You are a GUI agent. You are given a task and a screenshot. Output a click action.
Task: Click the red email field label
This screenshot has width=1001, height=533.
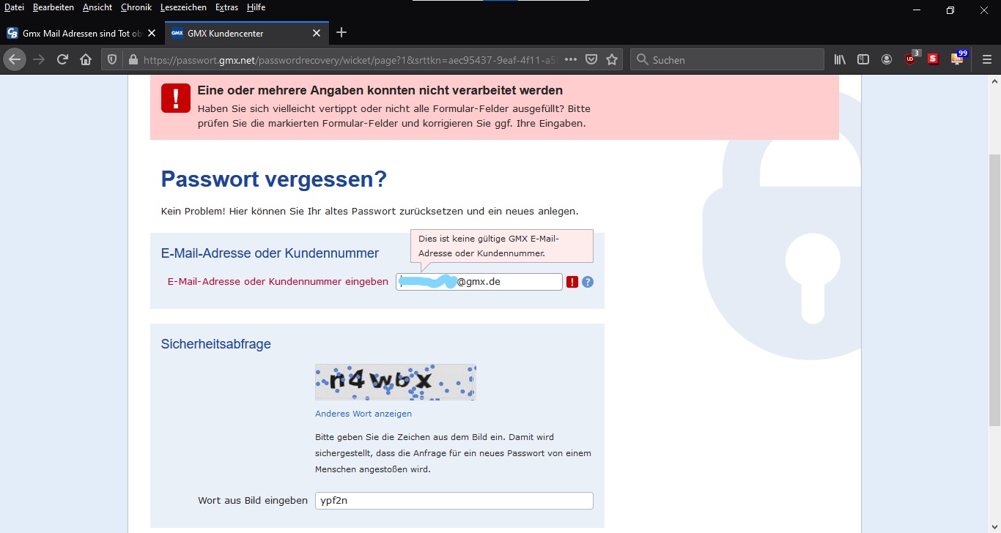278,281
